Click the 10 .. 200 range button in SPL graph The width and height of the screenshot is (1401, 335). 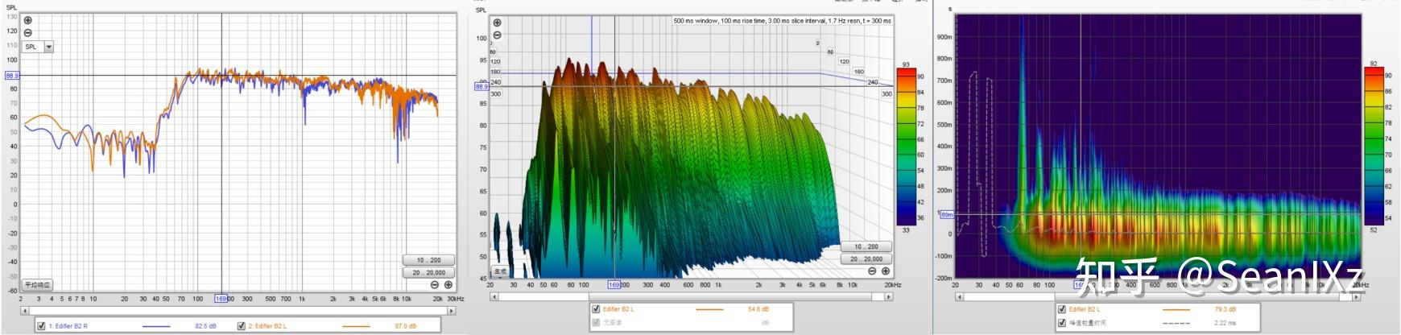coord(428,260)
